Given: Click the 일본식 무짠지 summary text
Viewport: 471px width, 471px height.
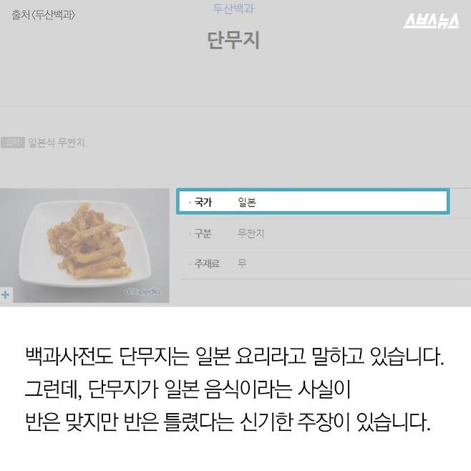Looking at the screenshot, I should point(58,142).
